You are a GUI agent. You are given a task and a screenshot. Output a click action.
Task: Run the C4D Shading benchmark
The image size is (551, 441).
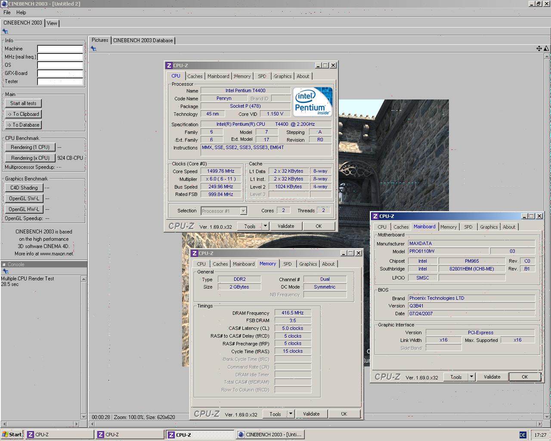[x=24, y=188]
